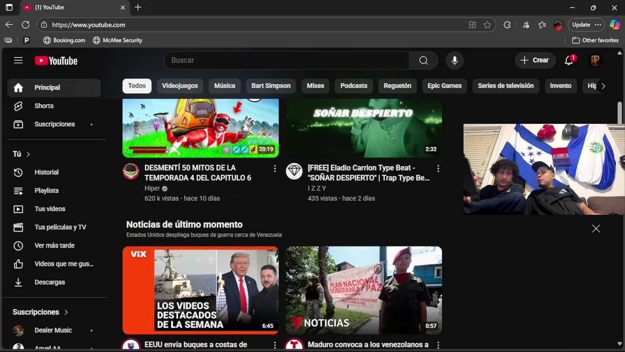Open Tus videos in the sidebar
The height and width of the screenshot is (352, 625).
[54, 209]
